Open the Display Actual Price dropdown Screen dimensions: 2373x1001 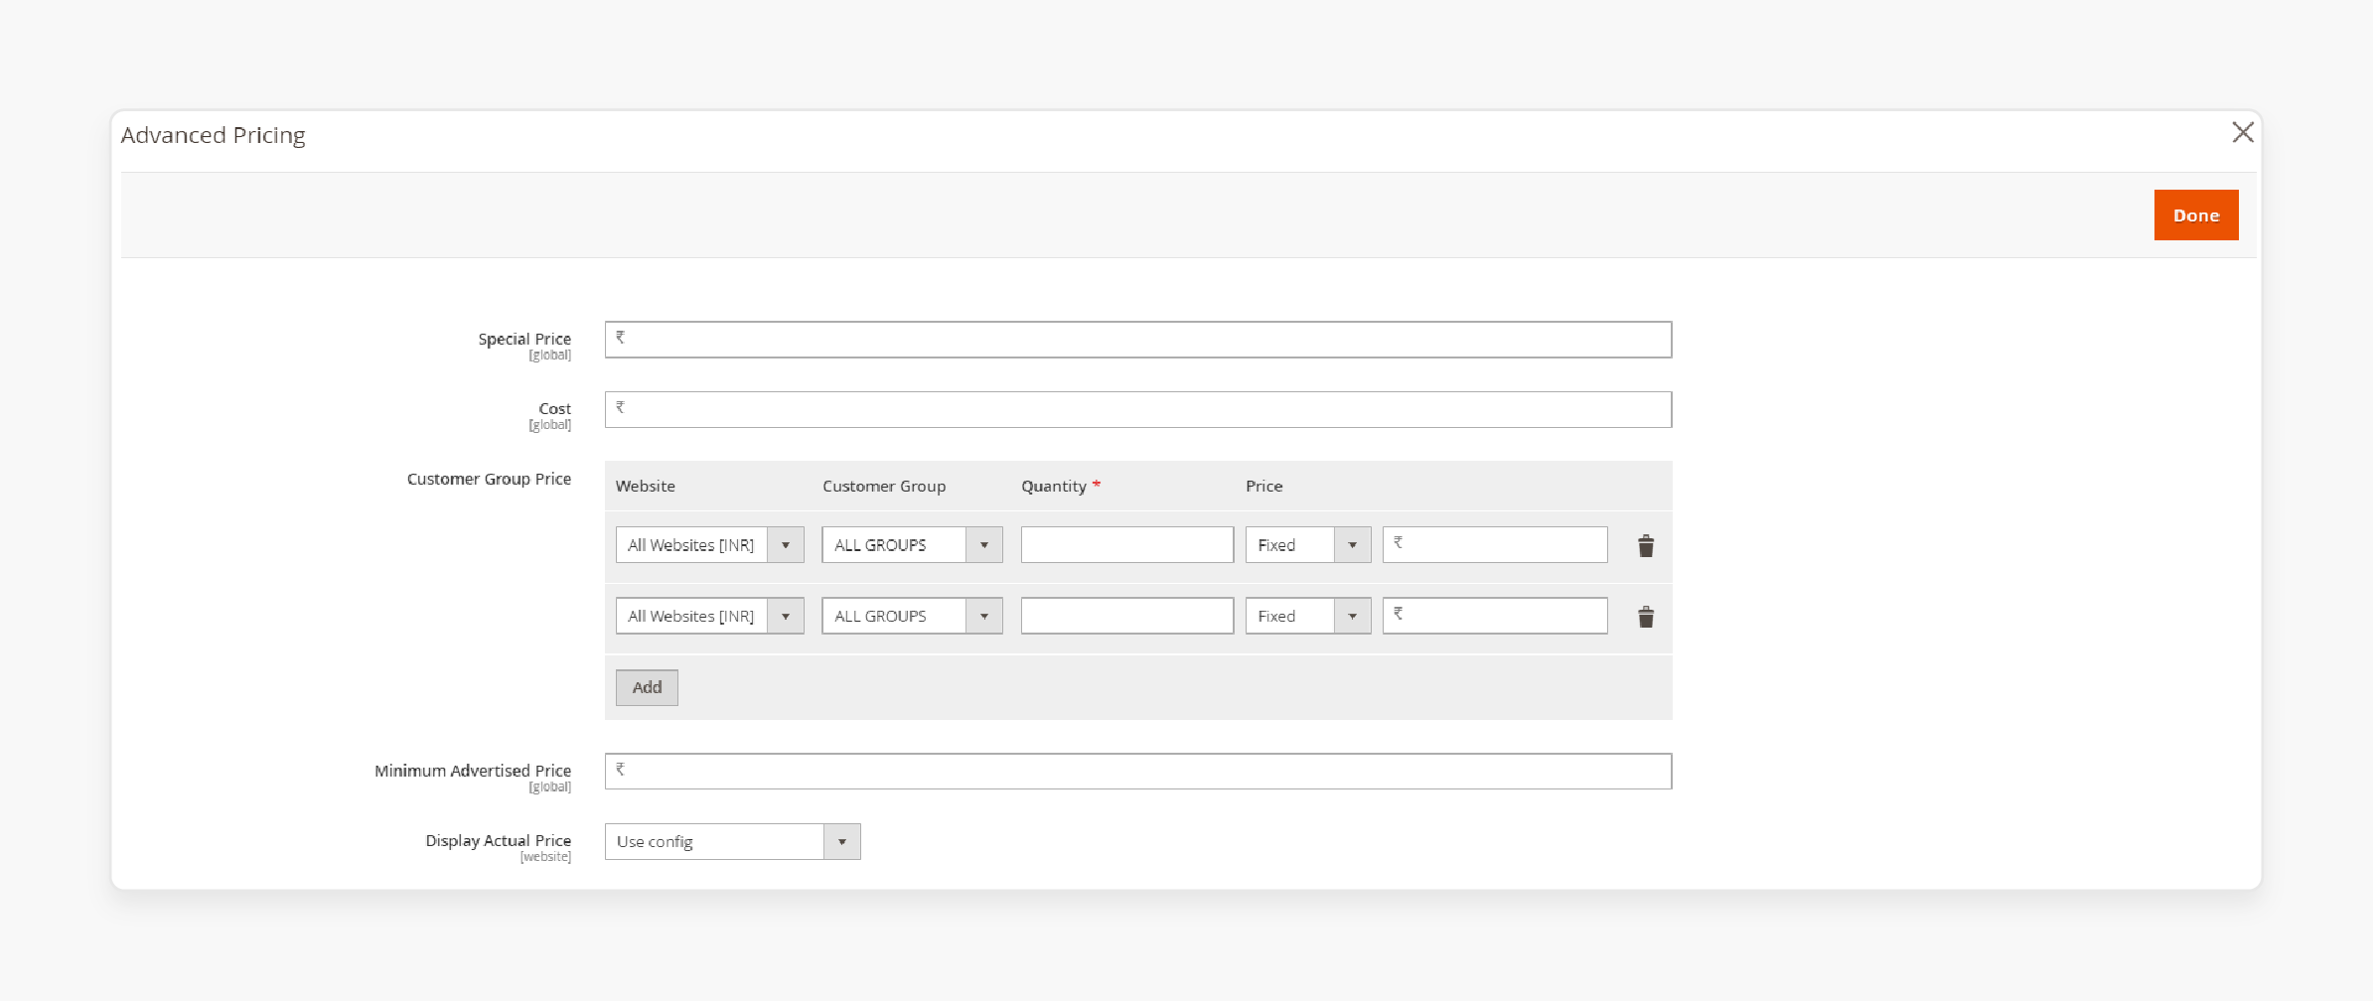click(732, 841)
